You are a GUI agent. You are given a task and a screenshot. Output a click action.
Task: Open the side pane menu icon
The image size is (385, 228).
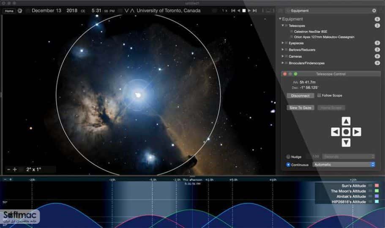(x=280, y=11)
